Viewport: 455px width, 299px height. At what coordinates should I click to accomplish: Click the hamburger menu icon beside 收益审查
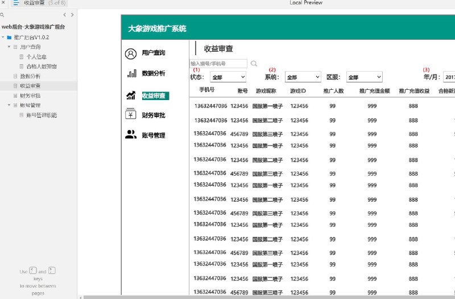coord(16,3)
